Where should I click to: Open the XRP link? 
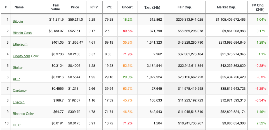[16, 79]
